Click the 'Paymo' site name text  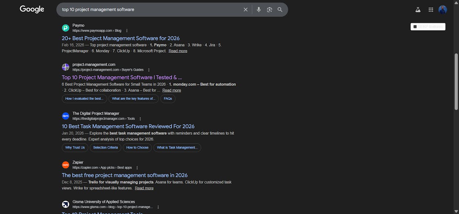(78, 25)
